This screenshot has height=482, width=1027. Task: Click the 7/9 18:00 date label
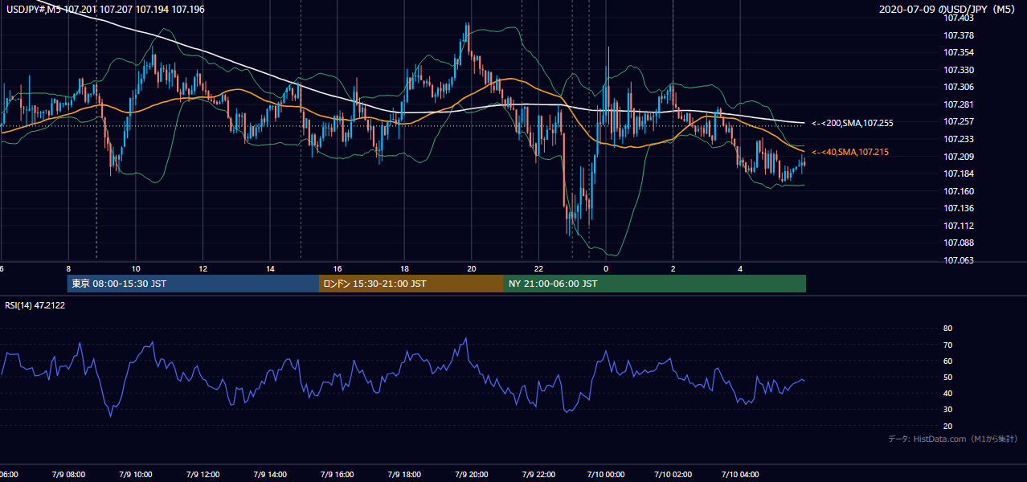tap(404, 474)
